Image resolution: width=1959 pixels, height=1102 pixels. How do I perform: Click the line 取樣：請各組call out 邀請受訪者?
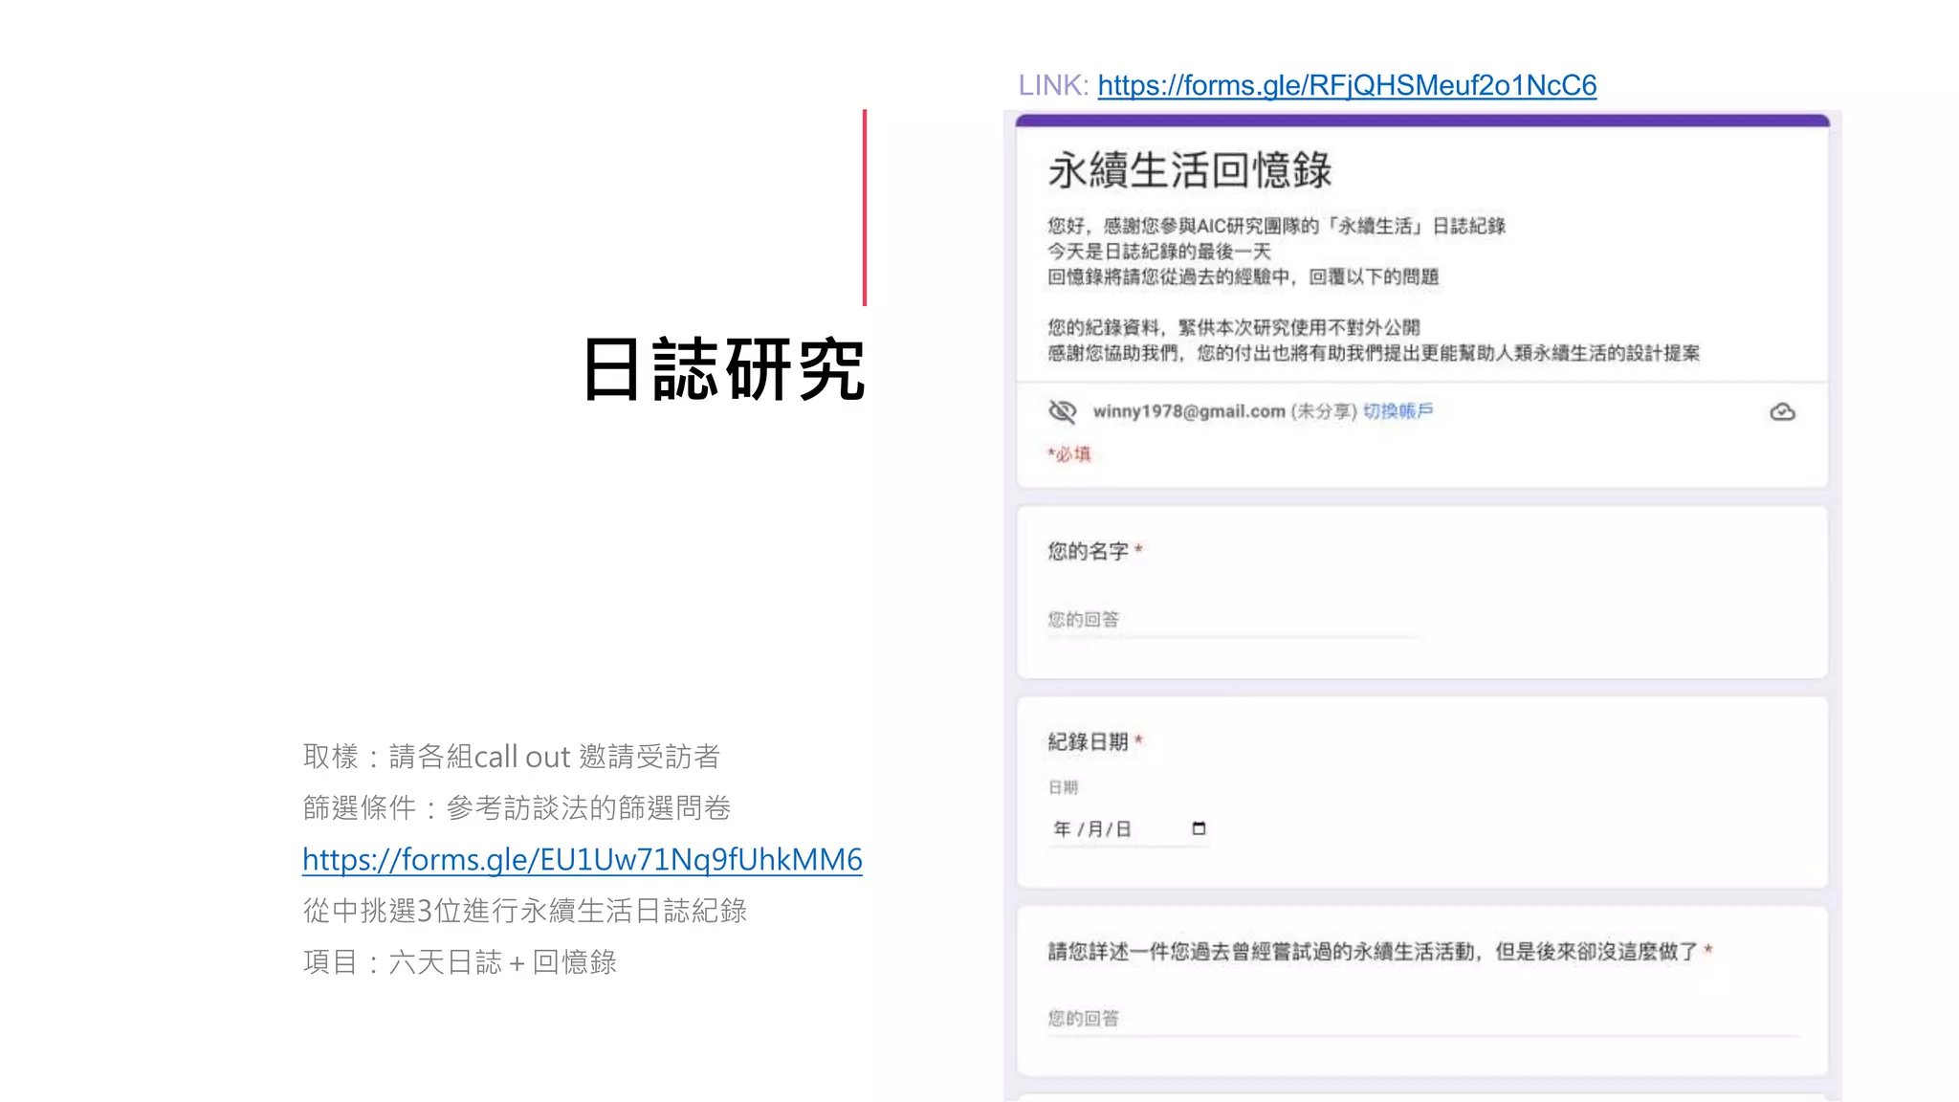coord(512,757)
